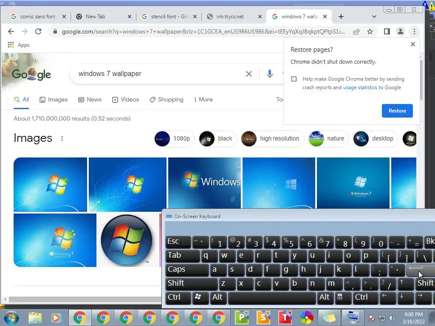435x326 pixels.
Task: Click into the Google search input field
Action: coord(158,74)
